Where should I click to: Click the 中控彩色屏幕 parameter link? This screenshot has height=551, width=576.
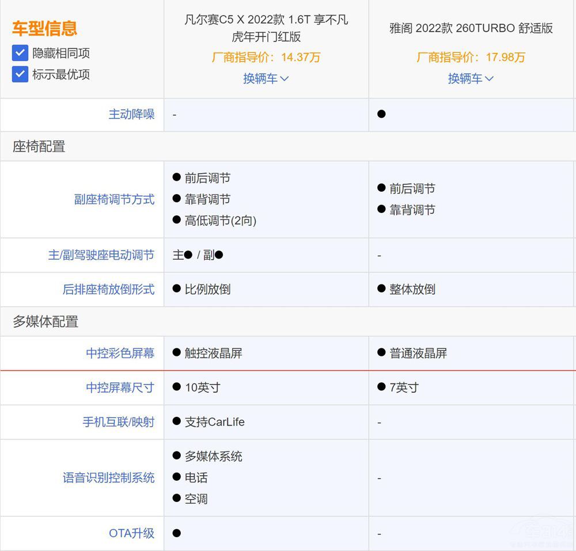tap(120, 353)
